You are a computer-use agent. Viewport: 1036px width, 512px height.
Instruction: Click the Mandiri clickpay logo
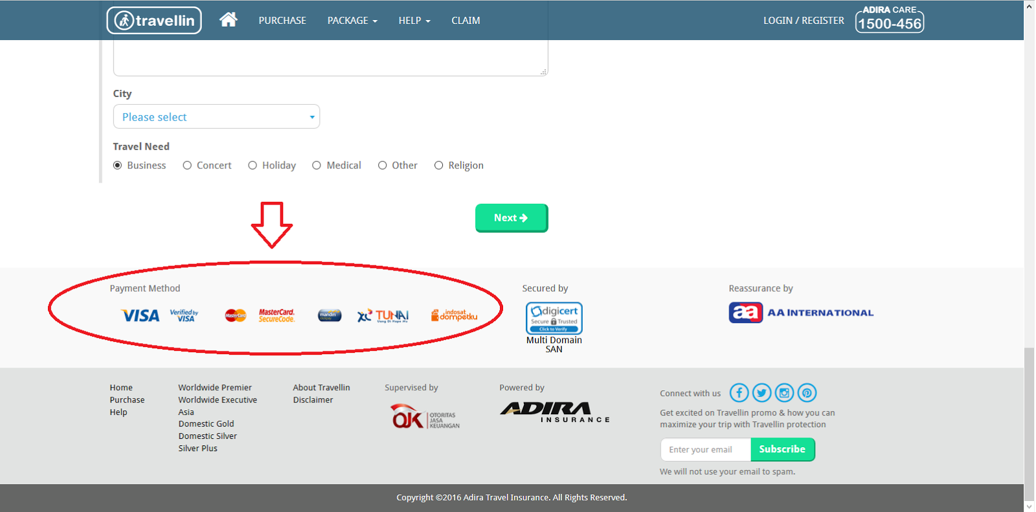tap(330, 315)
